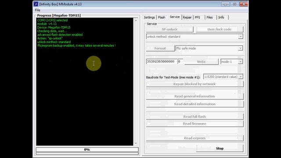Viewport: 281px width, 158px height.
Task: Switch to the Files tab
Action: [x=209, y=18]
